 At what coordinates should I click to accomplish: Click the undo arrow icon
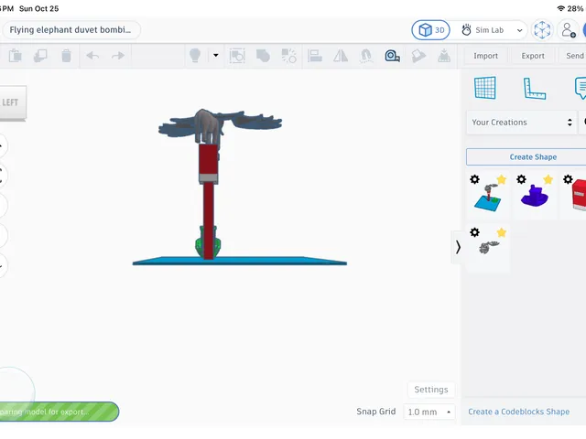pos(92,56)
